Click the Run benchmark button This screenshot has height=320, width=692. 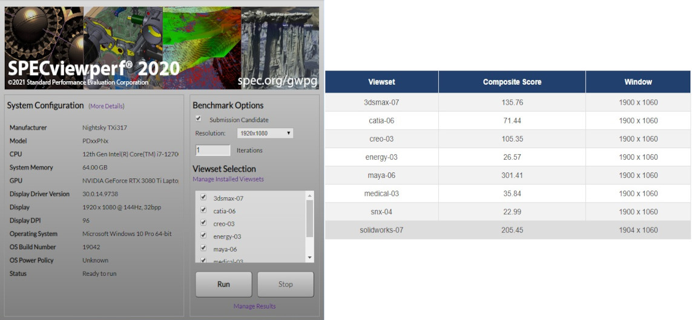click(x=223, y=284)
